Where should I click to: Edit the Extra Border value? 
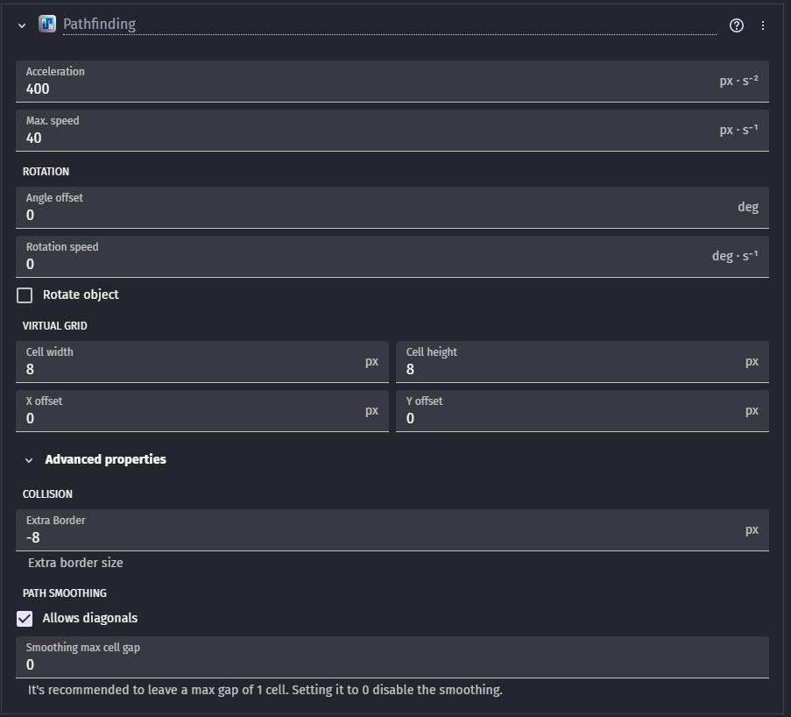(x=368, y=537)
